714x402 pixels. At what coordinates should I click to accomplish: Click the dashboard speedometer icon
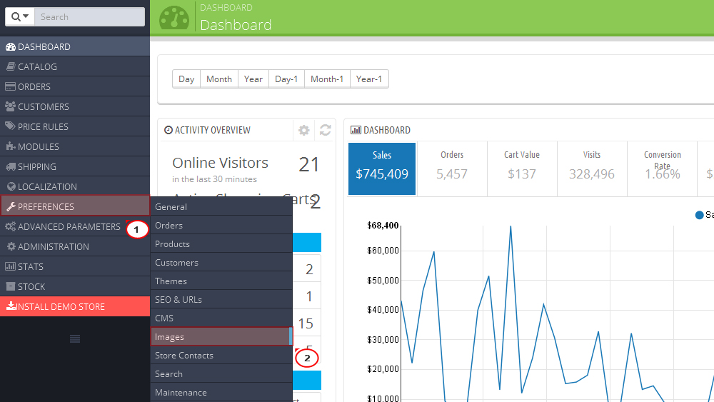[x=10, y=46]
